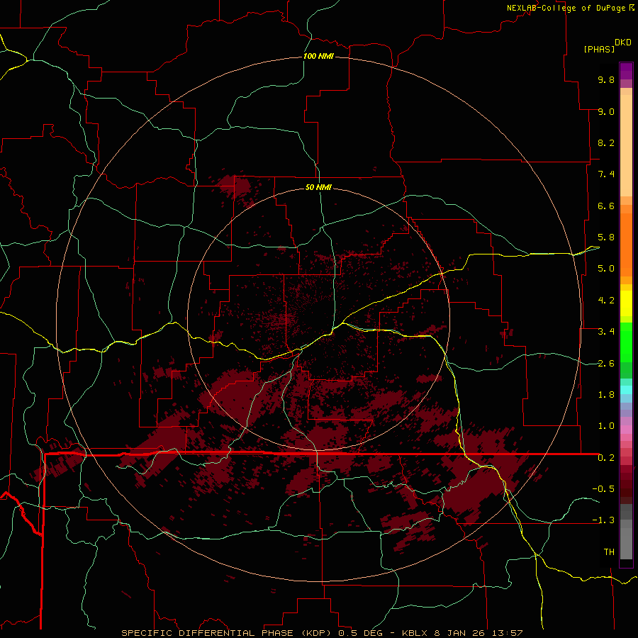Click the 1.8 scale value
This screenshot has height=638, width=638.
(606, 395)
